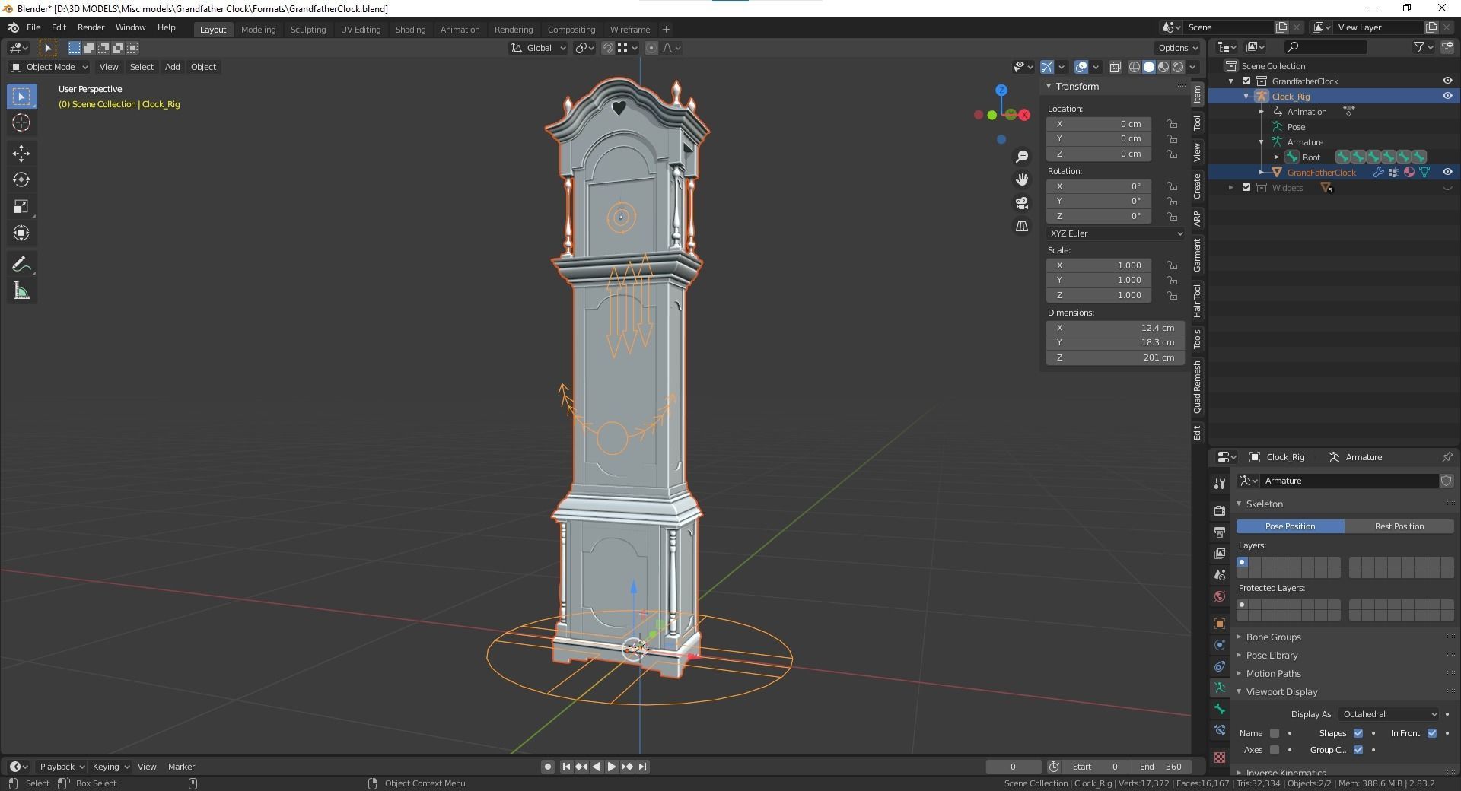Image resolution: width=1461 pixels, height=791 pixels.
Task: Click the End frame field
Action: tap(1161, 767)
